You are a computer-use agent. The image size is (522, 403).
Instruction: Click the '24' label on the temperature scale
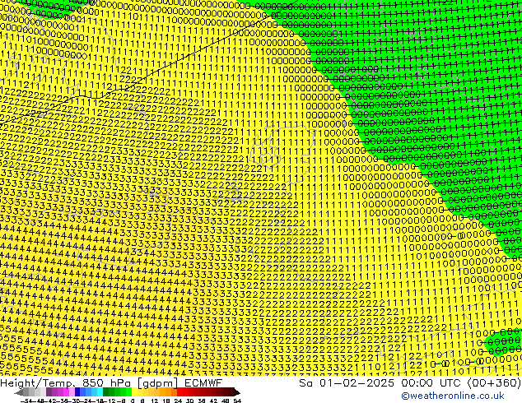click(x=178, y=401)
